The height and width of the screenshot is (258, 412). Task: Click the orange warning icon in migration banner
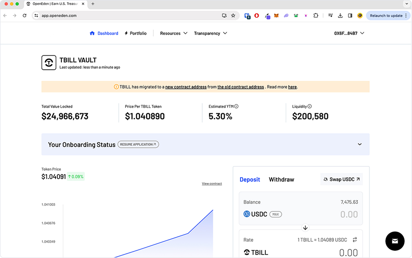click(x=116, y=87)
